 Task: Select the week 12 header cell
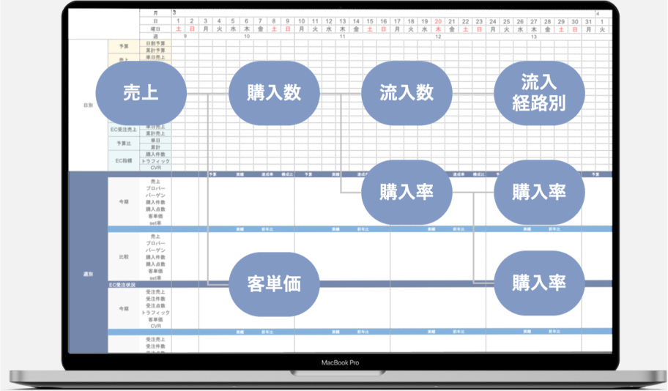[x=438, y=36]
